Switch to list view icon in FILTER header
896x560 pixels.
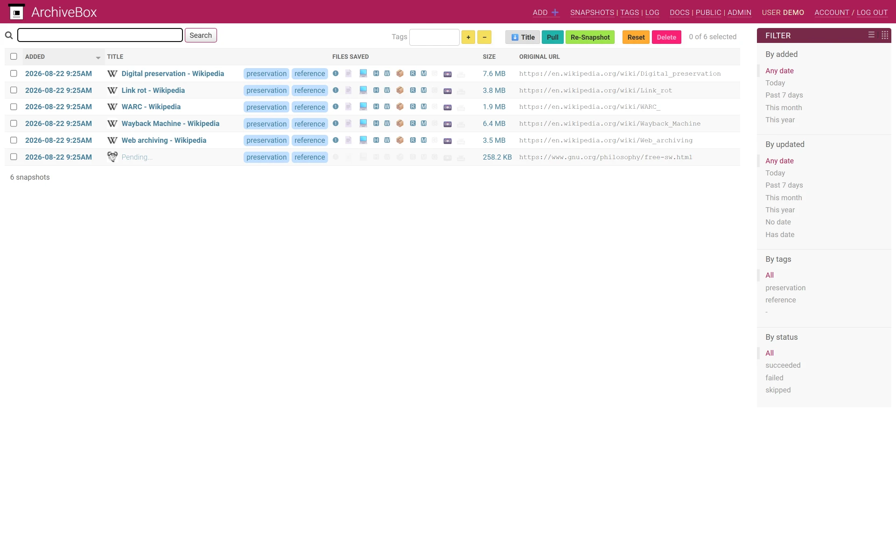[x=871, y=35]
